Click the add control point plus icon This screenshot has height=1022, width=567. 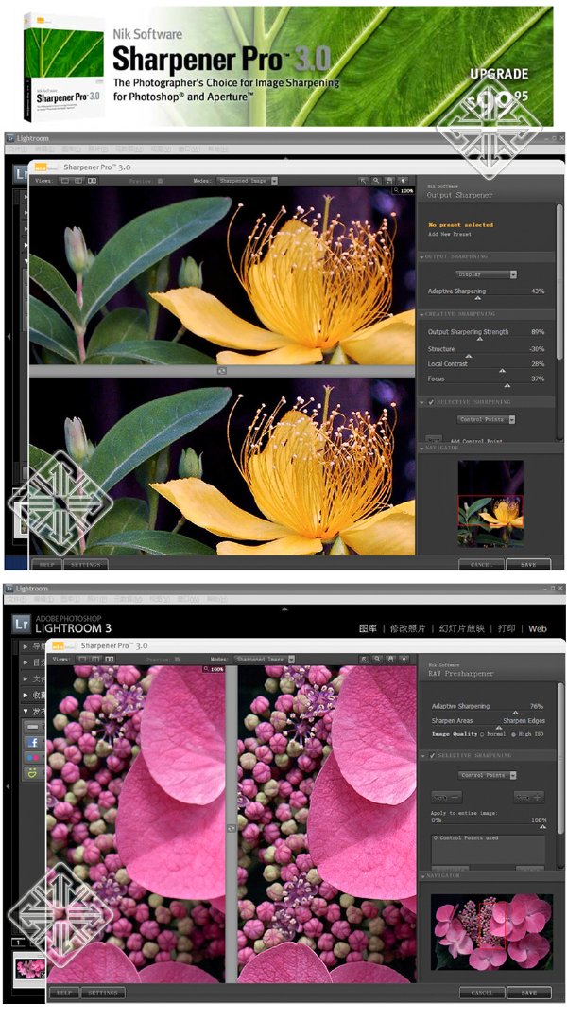(528, 797)
